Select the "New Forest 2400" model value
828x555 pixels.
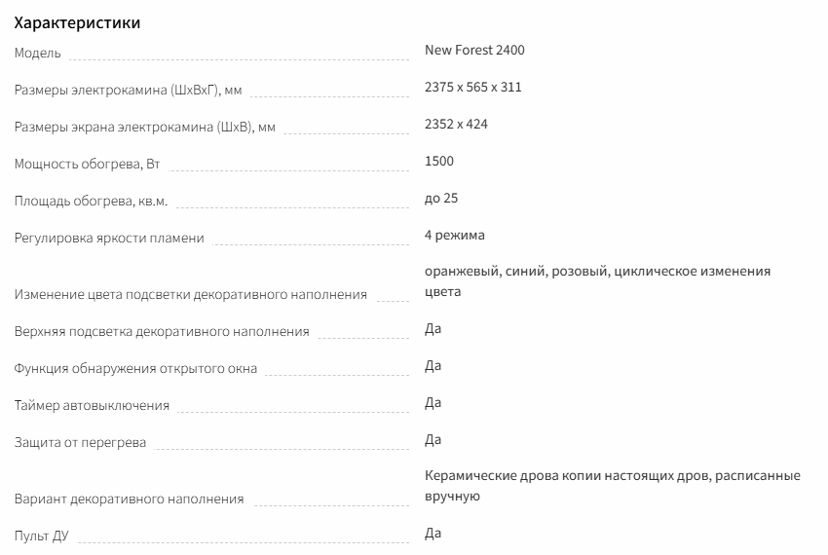474,50
